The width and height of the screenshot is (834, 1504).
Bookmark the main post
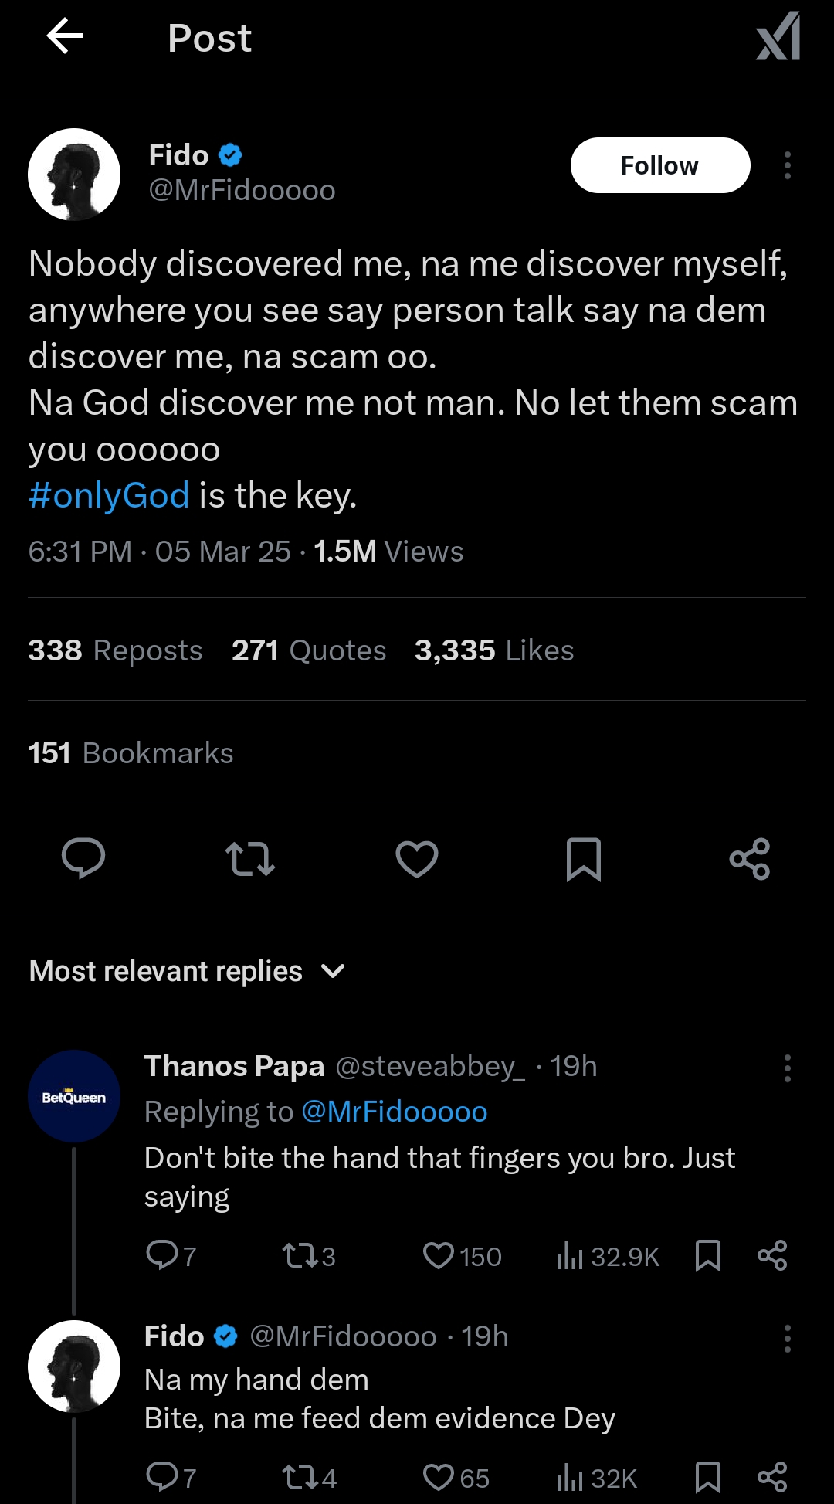coord(584,858)
